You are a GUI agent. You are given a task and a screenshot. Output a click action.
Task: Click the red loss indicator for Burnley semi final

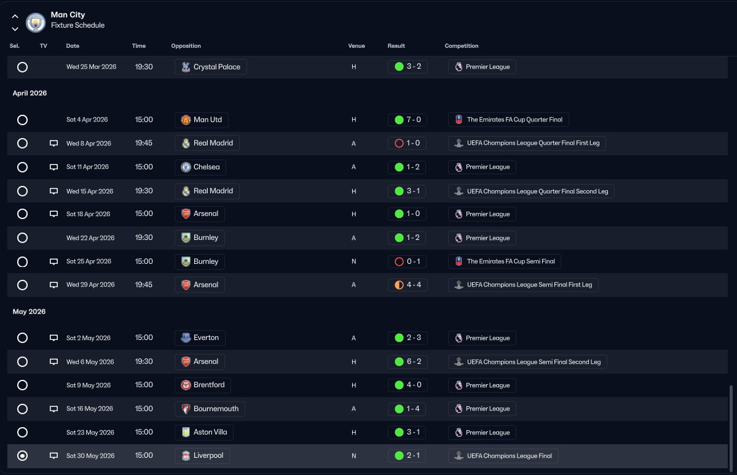click(399, 261)
